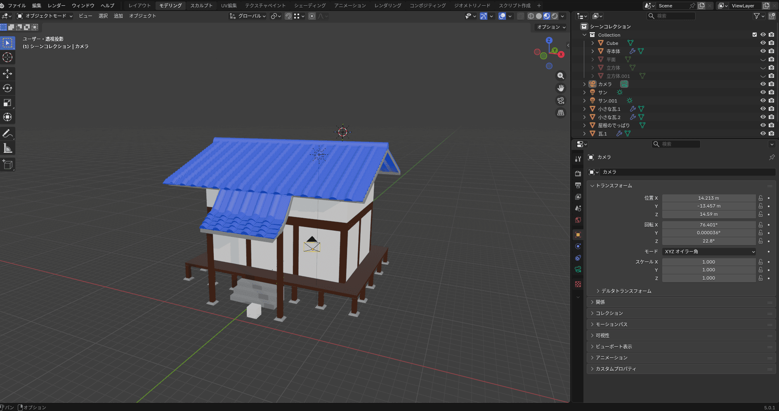Select the Move tool in the left toolbar
779x411 pixels.
pyautogui.click(x=7, y=74)
